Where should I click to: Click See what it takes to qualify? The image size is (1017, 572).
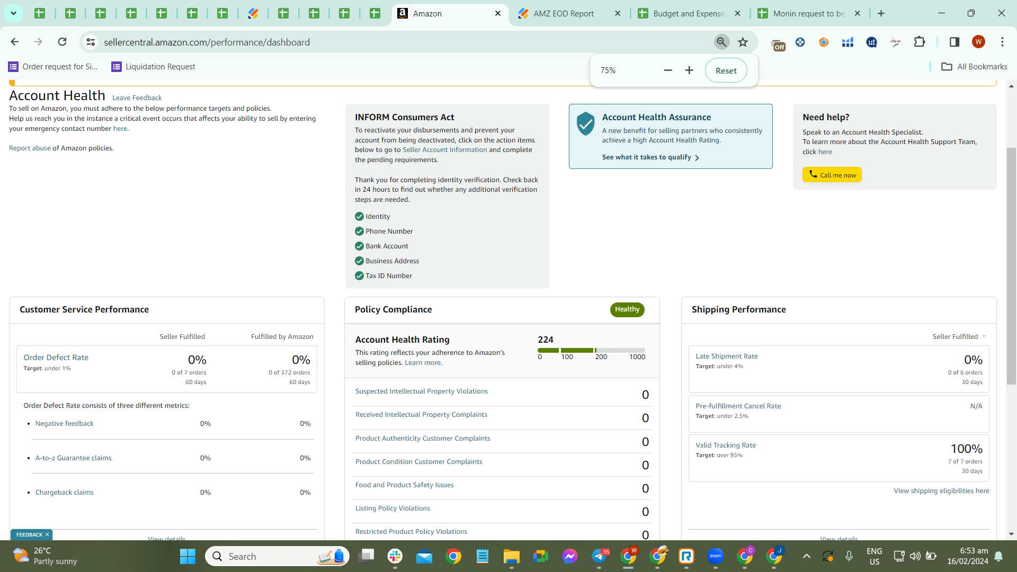click(x=650, y=157)
